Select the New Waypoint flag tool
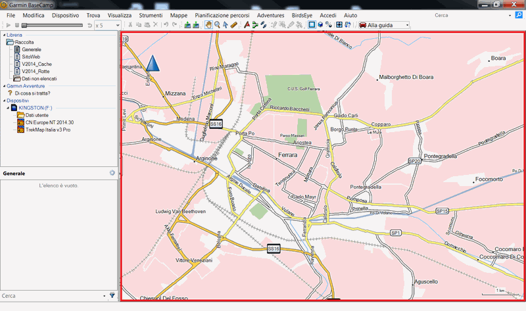Screen dimensions: 526x311 point(247,25)
